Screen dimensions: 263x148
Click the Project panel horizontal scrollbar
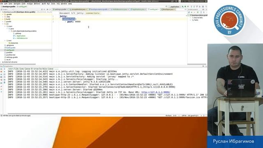18,64
